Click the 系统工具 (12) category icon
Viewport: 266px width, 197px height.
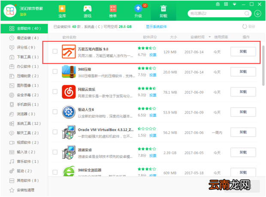pyautogui.click(x=12, y=124)
